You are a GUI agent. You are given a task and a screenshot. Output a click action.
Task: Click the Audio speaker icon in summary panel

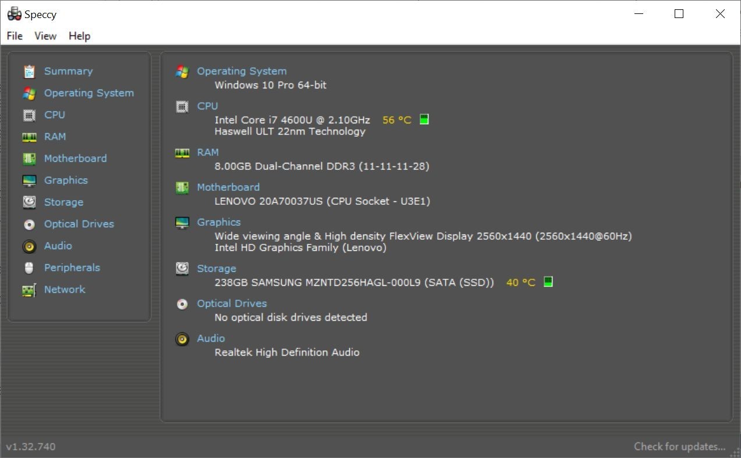click(182, 339)
